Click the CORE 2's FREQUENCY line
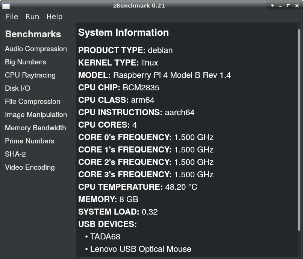 pyautogui.click(x=146, y=162)
